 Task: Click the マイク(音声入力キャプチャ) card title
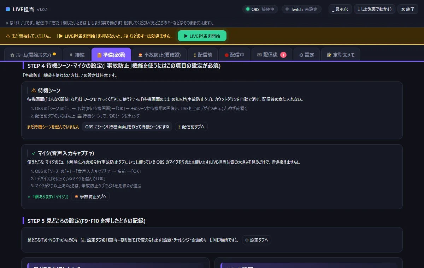(x=66, y=153)
